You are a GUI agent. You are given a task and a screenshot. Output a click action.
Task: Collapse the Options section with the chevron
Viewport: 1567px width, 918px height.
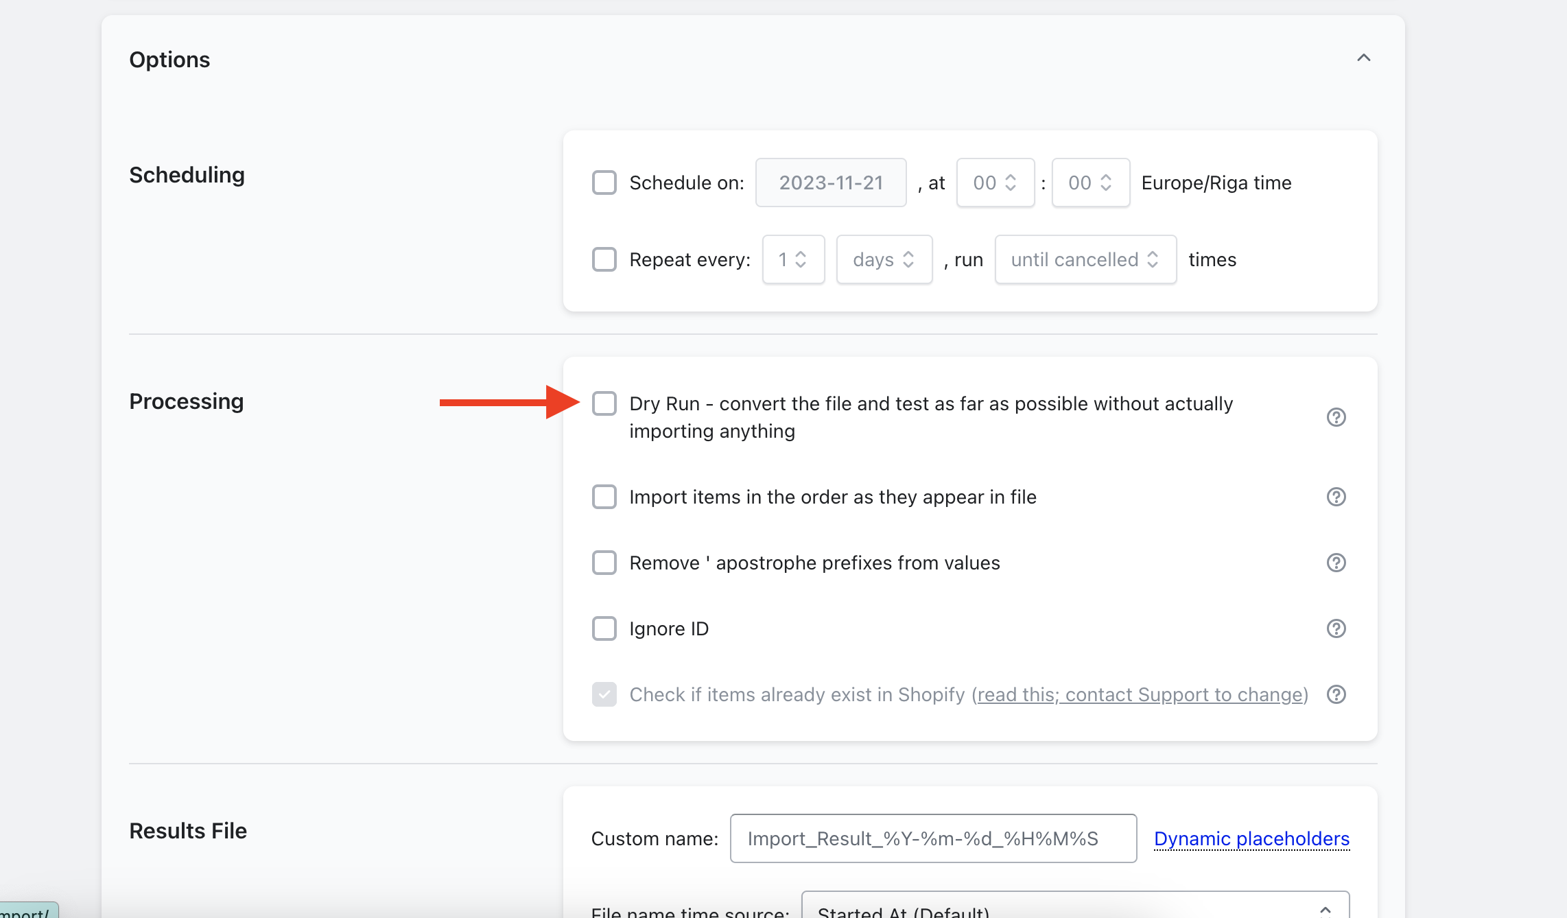[x=1363, y=58]
